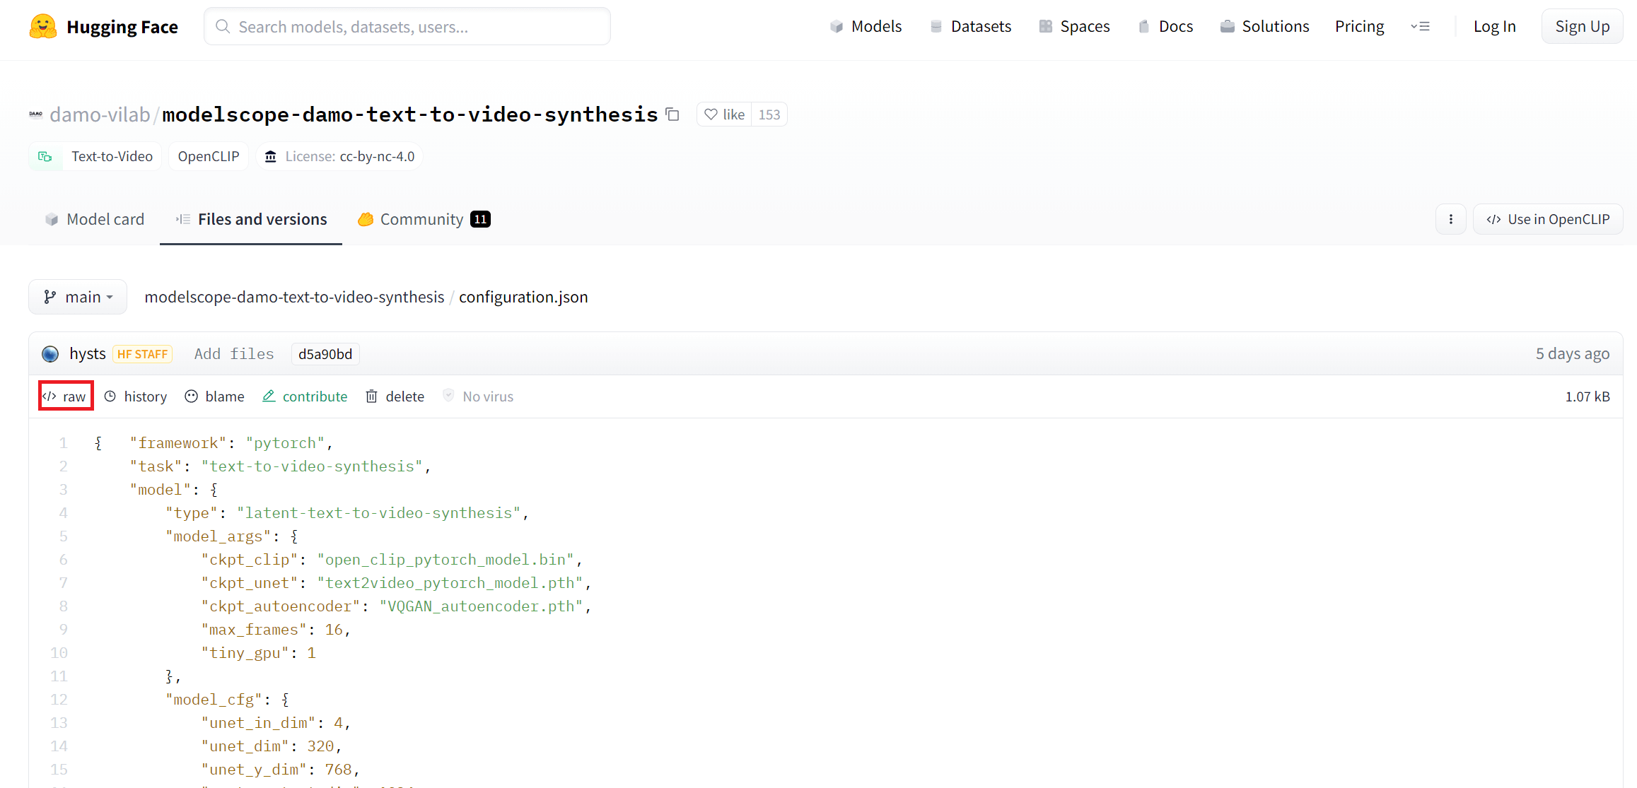Select the OpenCLIP library tag
This screenshot has width=1637, height=788.
(208, 156)
